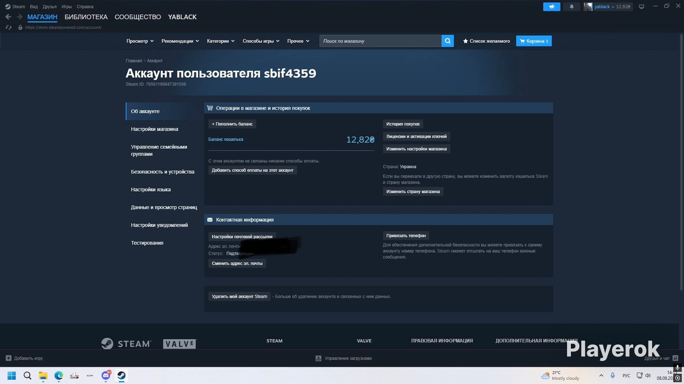Open История покупок
The width and height of the screenshot is (684, 384).
[403, 124]
